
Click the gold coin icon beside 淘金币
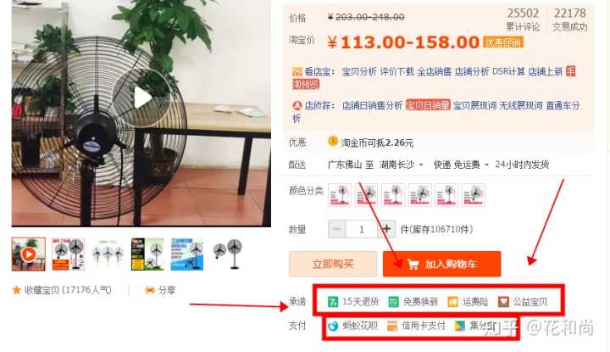[x=333, y=141]
